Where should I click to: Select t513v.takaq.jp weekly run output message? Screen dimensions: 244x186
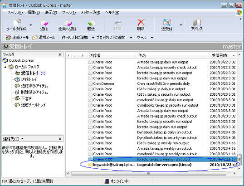[x=162, y=143]
